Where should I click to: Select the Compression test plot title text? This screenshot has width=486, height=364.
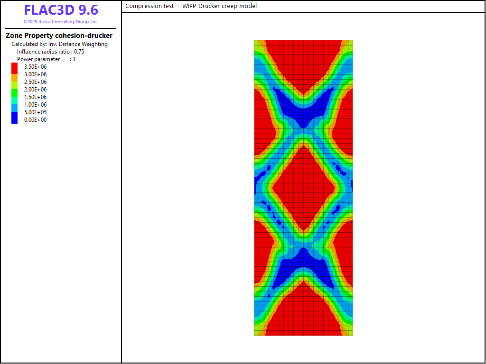[191, 6]
